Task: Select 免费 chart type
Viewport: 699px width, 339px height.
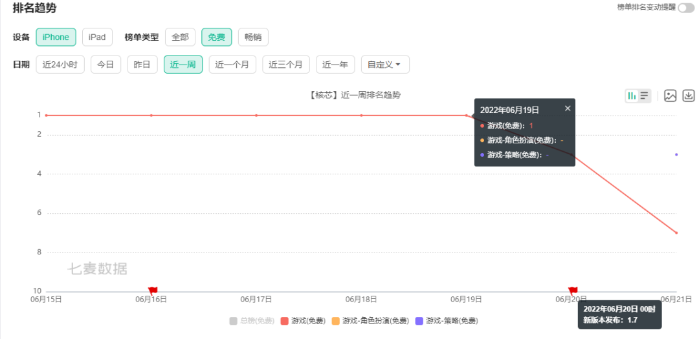Action: 217,37
